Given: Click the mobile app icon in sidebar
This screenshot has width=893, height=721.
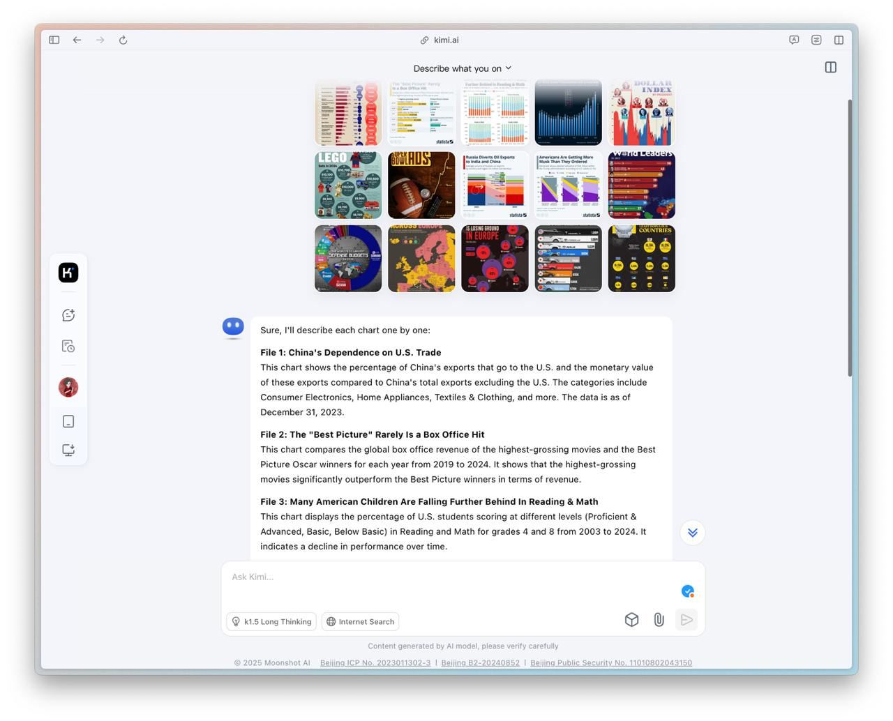Looking at the screenshot, I should (x=68, y=421).
